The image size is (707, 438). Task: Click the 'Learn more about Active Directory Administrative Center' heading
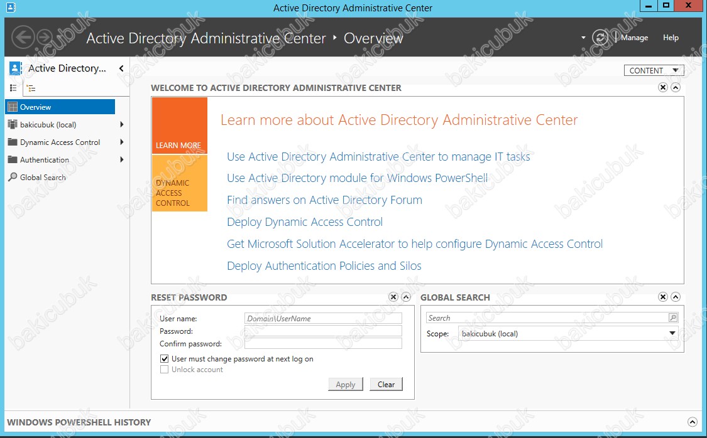[x=399, y=120]
